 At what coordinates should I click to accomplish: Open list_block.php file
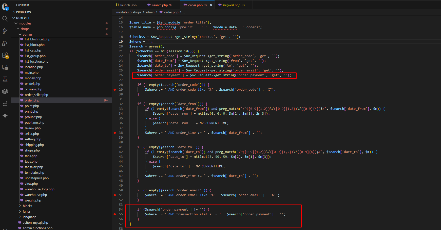35,45
